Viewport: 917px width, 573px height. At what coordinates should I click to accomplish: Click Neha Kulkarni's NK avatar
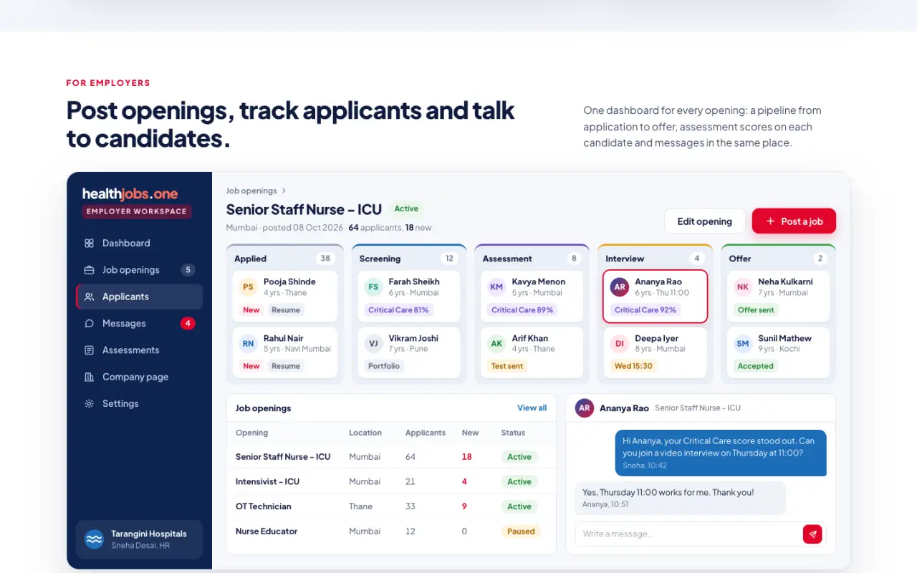click(743, 287)
